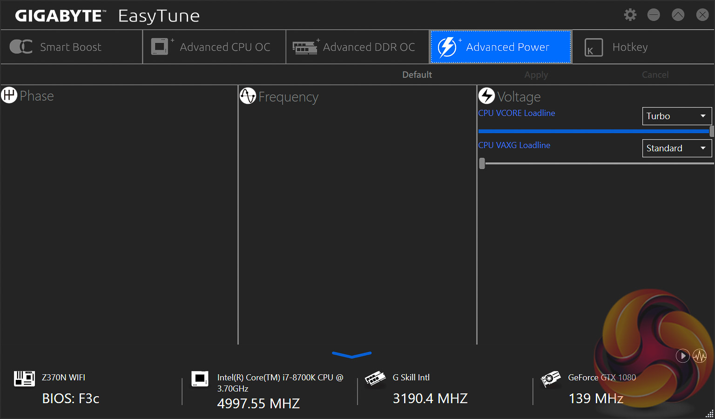Click the G Skill Intl memory label

[411, 378]
